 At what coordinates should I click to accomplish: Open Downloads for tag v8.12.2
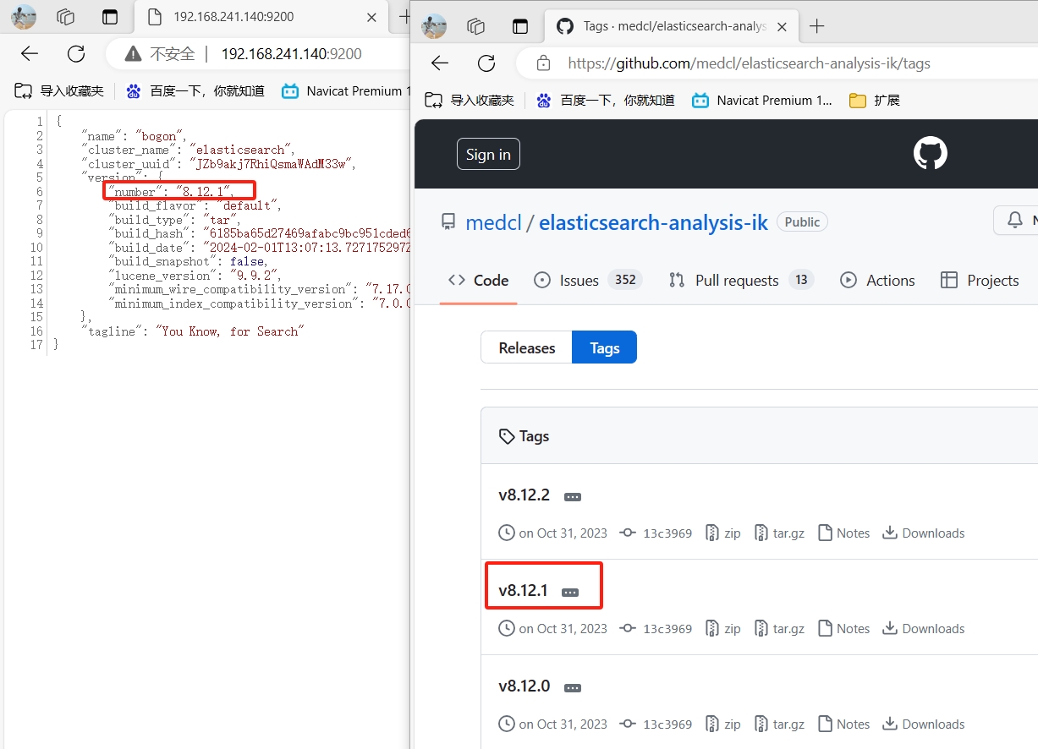[x=924, y=533]
